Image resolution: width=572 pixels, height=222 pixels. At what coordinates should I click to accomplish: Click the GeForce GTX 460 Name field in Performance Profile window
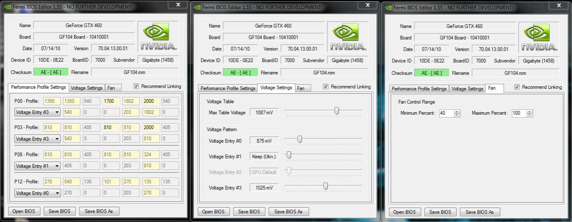click(x=84, y=25)
